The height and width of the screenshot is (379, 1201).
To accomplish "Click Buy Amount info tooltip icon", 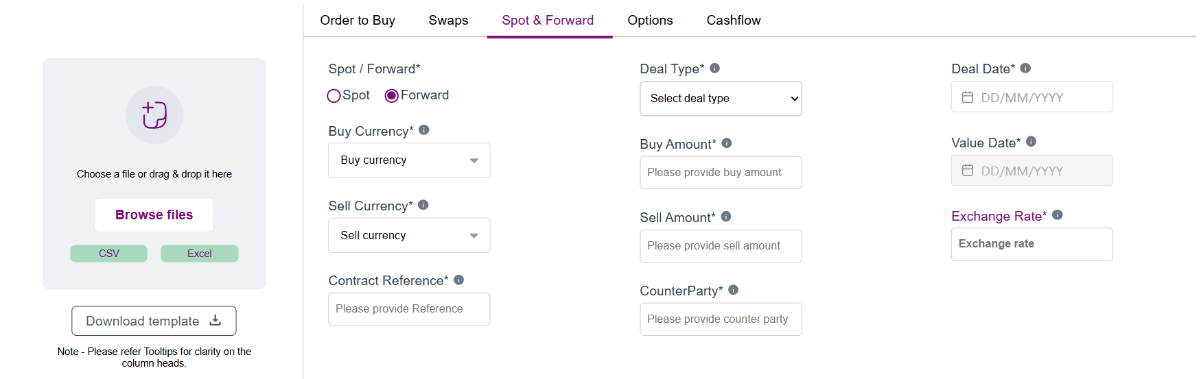I will [727, 143].
